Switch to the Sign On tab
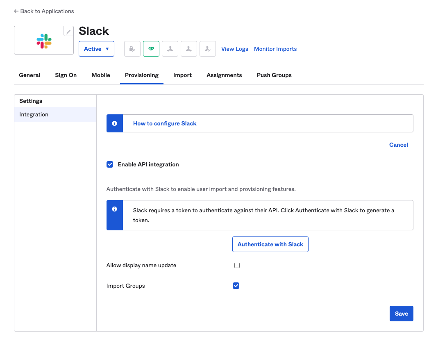The width and height of the screenshot is (438, 341). pos(66,75)
